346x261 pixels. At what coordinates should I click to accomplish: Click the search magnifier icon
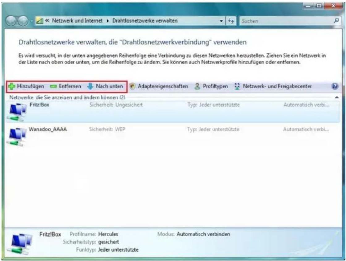click(x=336, y=21)
